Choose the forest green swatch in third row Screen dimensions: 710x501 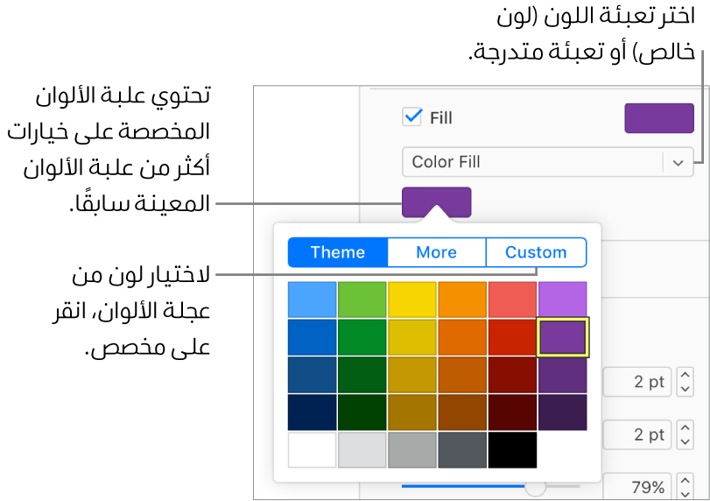click(362, 375)
